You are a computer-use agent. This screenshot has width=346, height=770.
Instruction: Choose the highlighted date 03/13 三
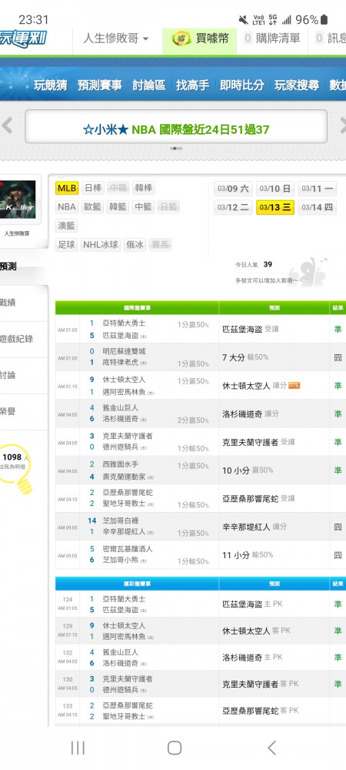(x=275, y=207)
